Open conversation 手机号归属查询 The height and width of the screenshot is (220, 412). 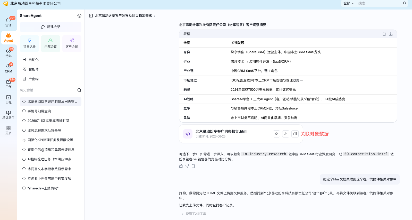point(51,111)
